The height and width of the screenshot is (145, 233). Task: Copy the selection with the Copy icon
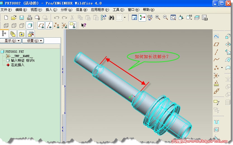(80, 18)
